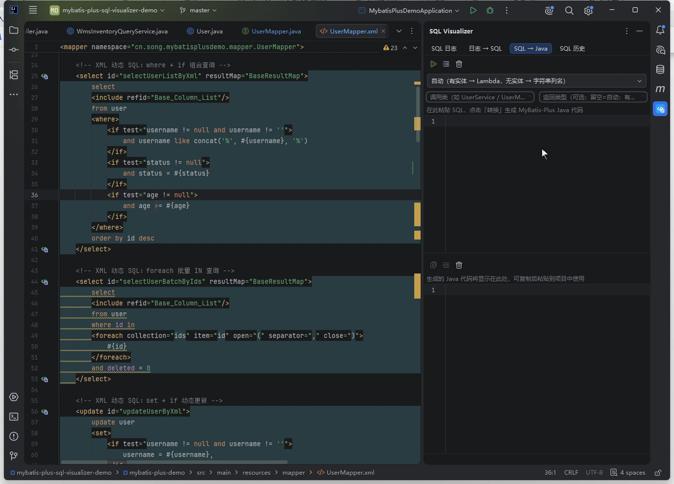Close the UserMapper.xml tab

(x=383, y=31)
